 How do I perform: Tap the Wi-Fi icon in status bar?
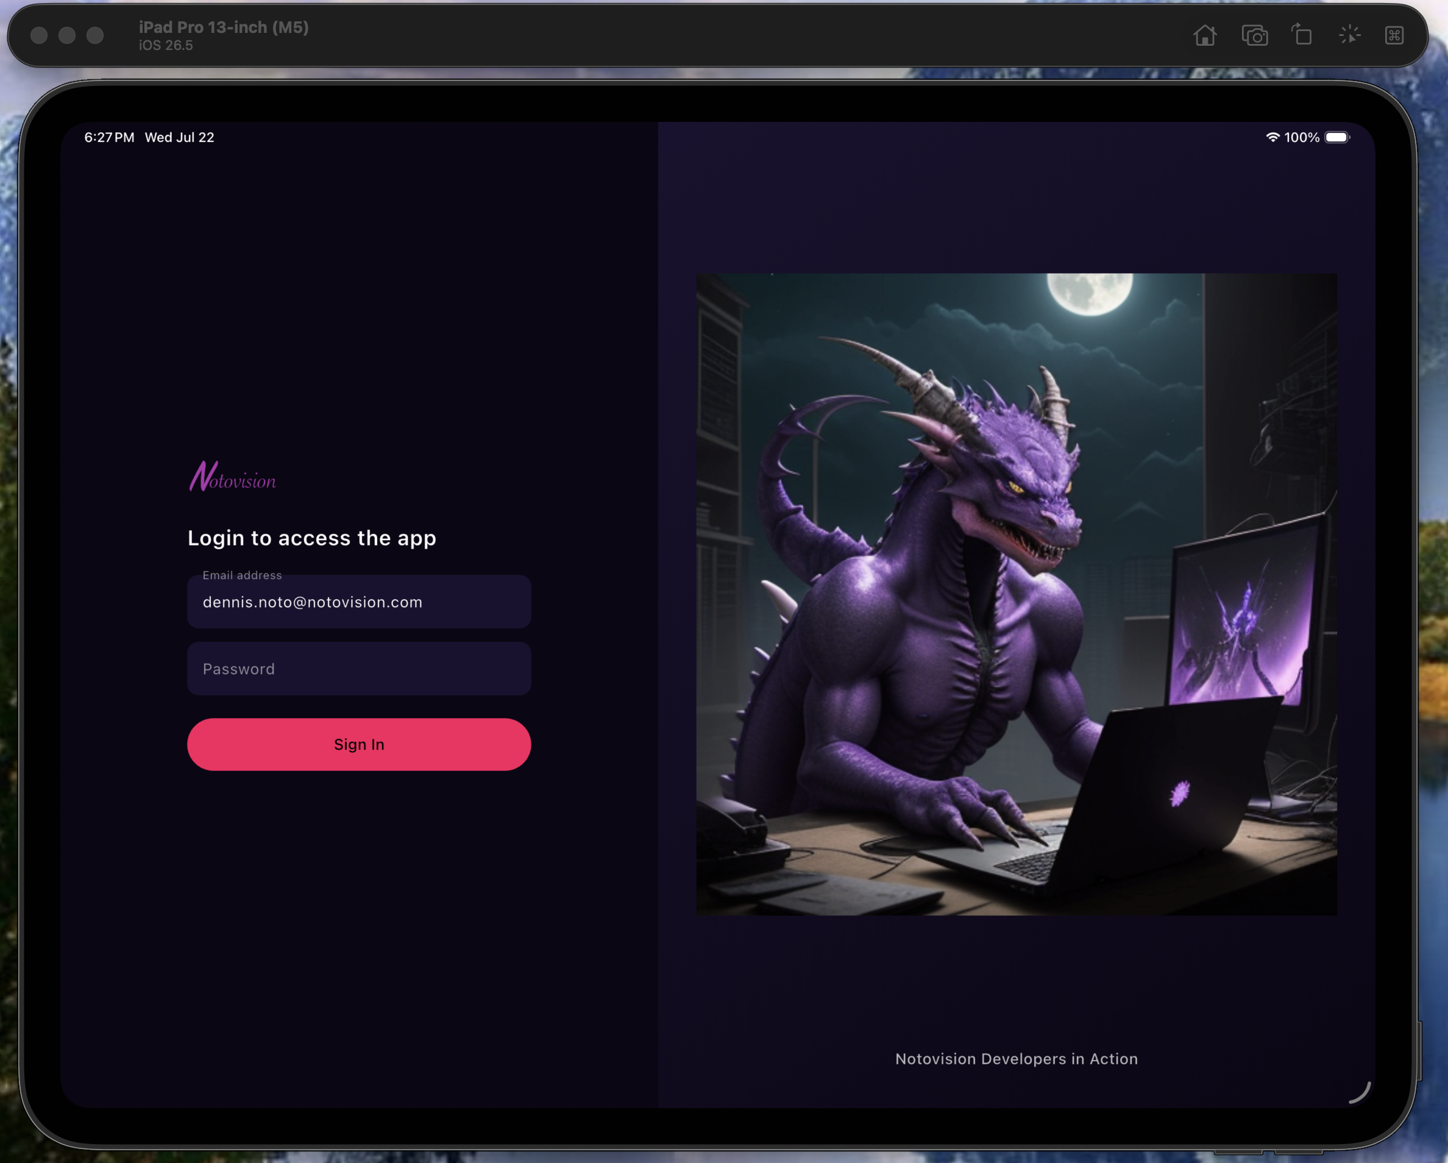click(1272, 137)
